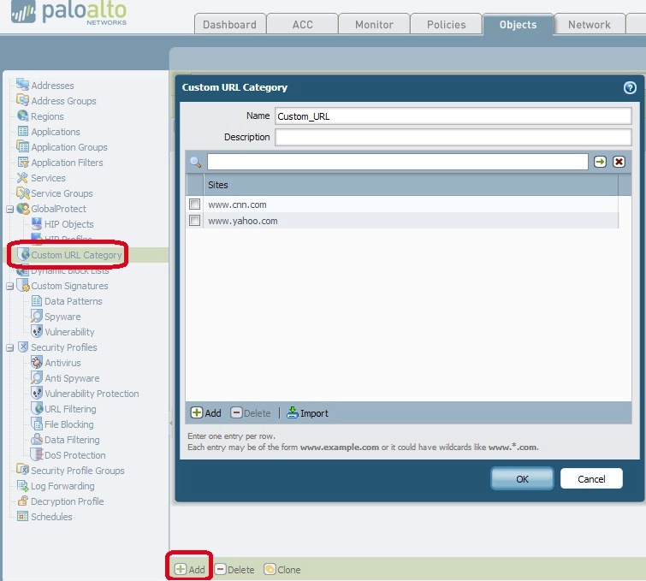Viewport: 646px width, 581px height.
Task: Click the Address Groups icon
Action: click(x=22, y=100)
